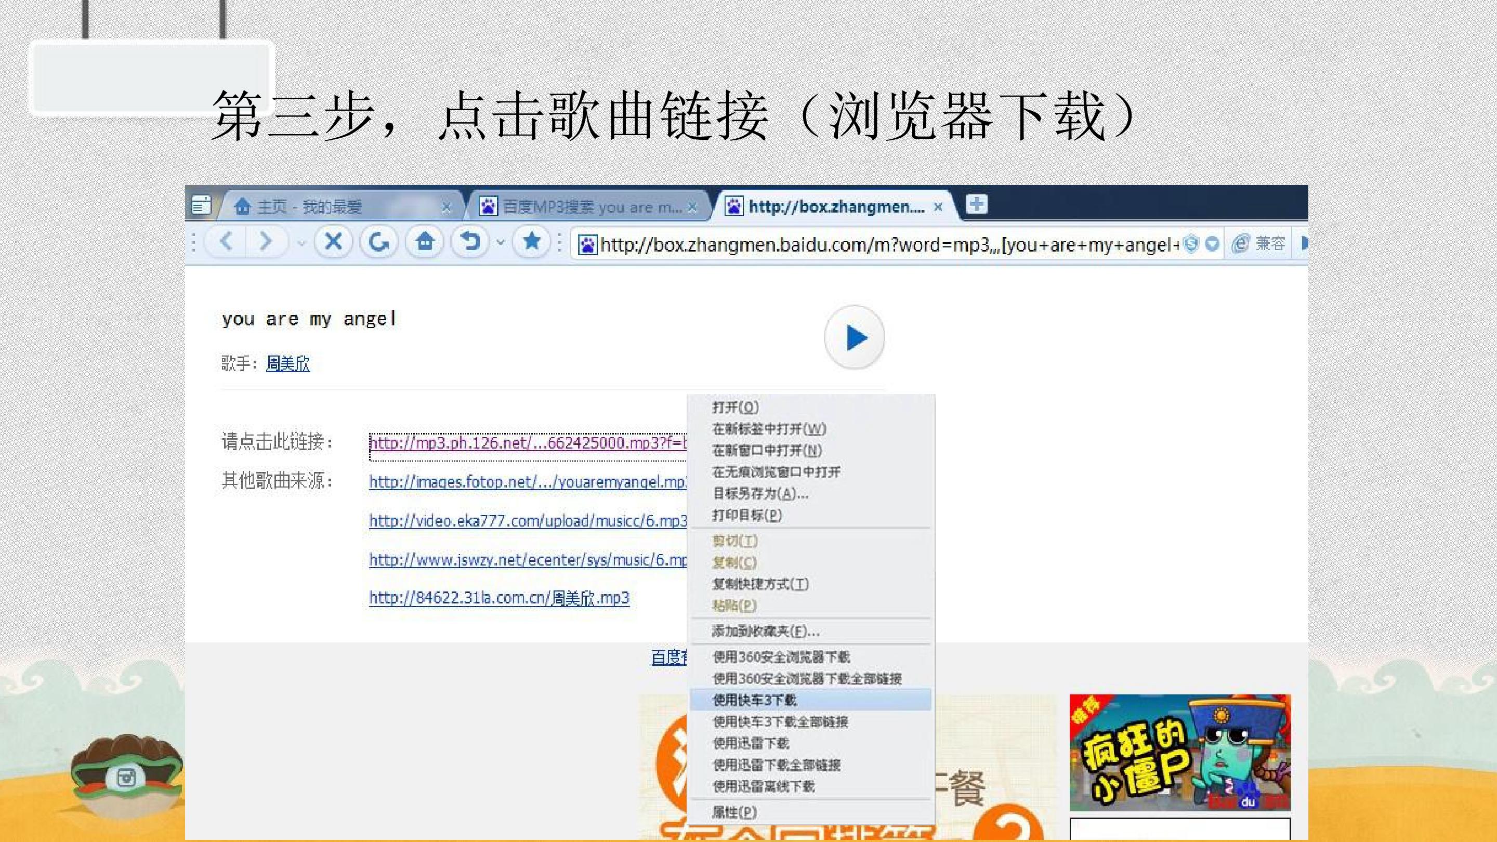This screenshot has height=842, width=1497.
Task: Choose 使用迅雷下载全部链接 entry
Action: 811,765
